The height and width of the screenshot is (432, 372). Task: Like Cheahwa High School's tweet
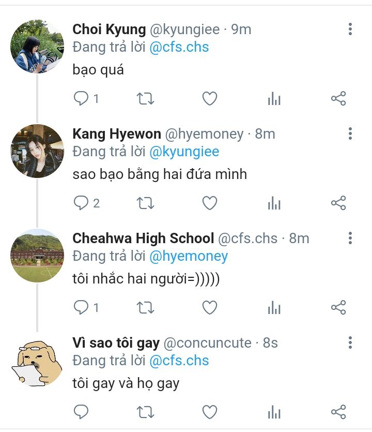click(x=209, y=308)
